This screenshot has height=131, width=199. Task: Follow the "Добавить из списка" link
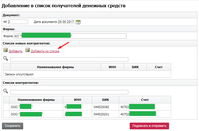point(45,51)
